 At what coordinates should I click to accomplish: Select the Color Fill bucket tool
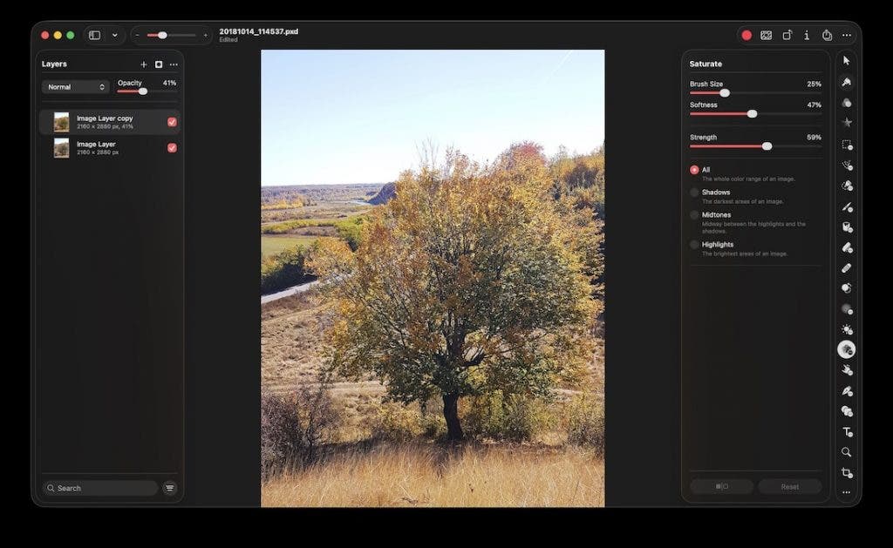pyautogui.click(x=846, y=227)
